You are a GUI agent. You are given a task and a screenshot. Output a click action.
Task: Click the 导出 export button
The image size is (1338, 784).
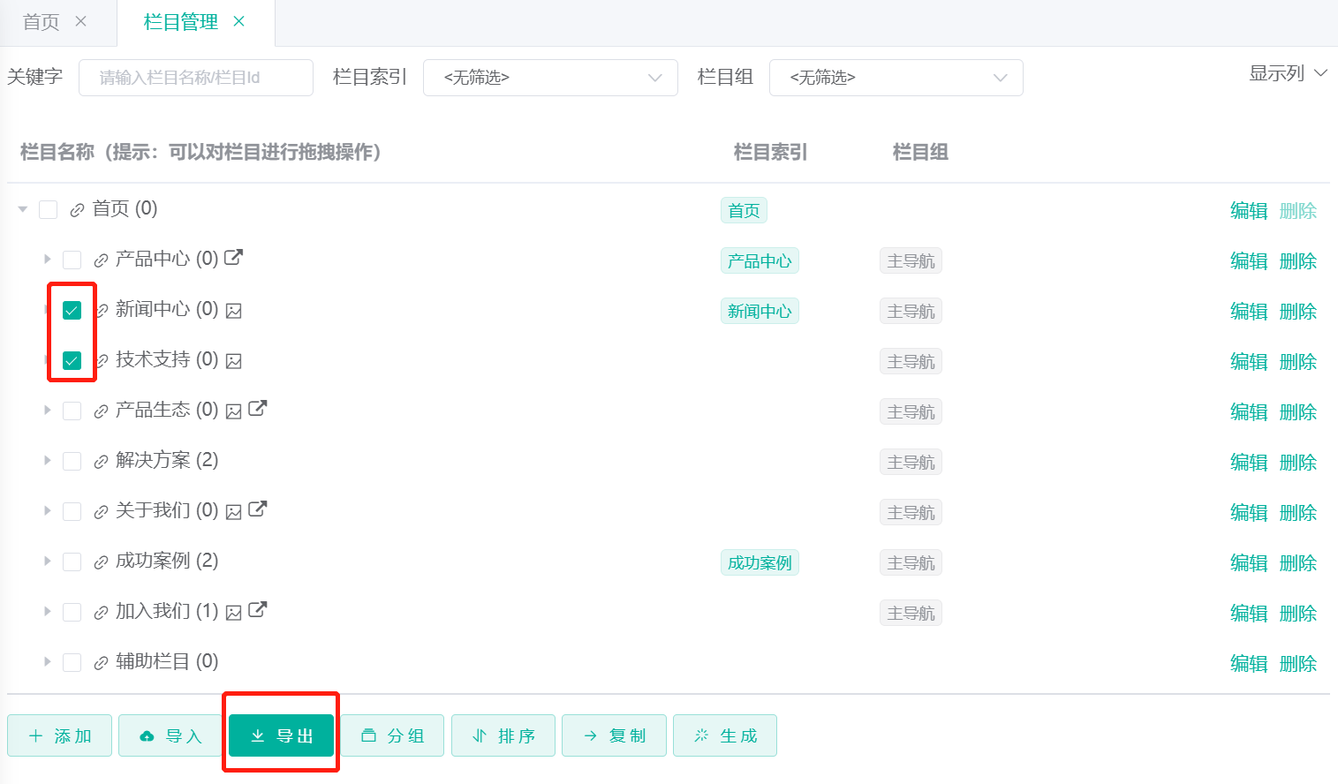click(x=282, y=735)
